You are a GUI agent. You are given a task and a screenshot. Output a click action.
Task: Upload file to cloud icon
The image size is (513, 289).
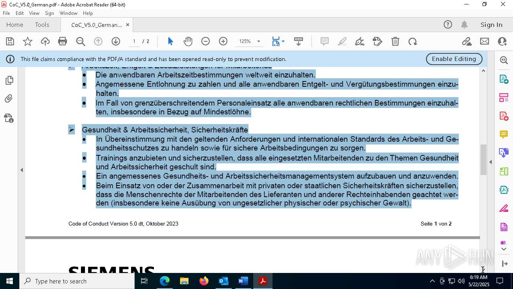point(45,41)
